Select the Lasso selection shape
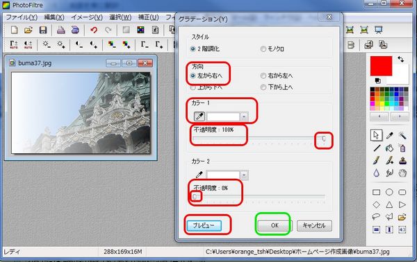 click(376, 217)
